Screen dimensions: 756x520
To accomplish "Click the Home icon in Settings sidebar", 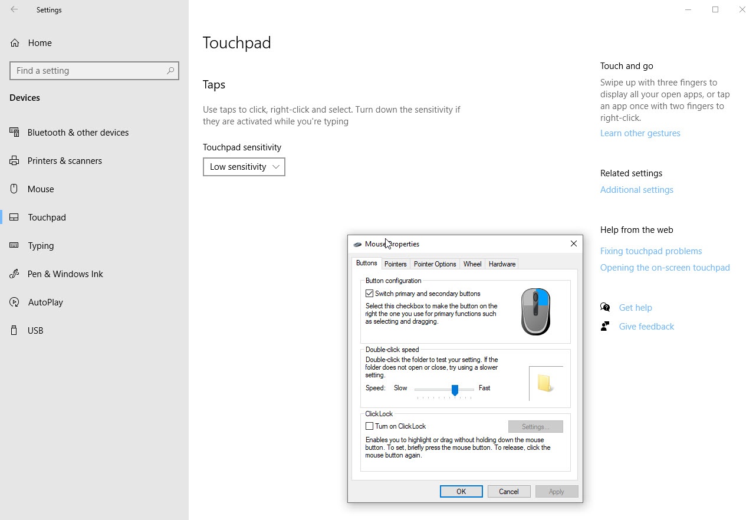I will pos(15,42).
